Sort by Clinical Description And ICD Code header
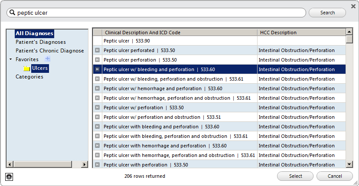359x186 pixels. 180,33
